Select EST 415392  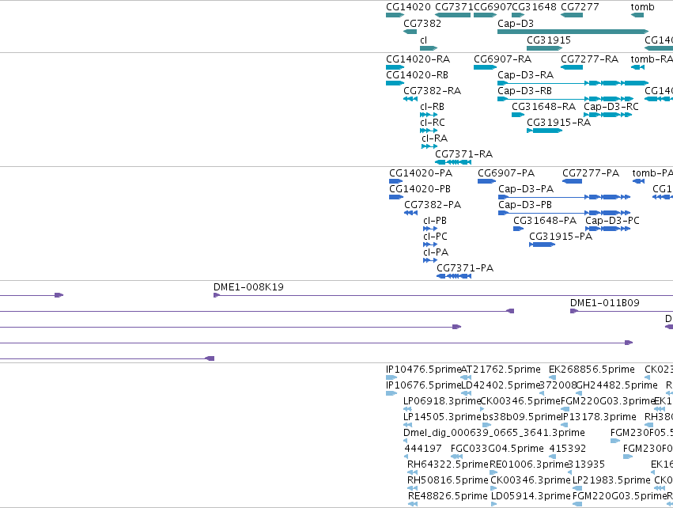[551, 457]
